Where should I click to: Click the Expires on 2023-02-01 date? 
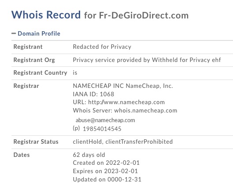tap(105, 171)
